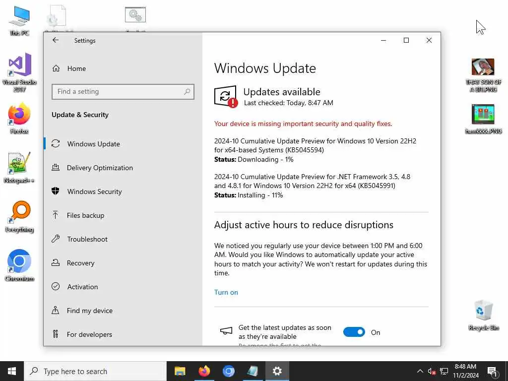508x381 pixels.
Task: Open Chromium from taskbar
Action: tap(228, 371)
